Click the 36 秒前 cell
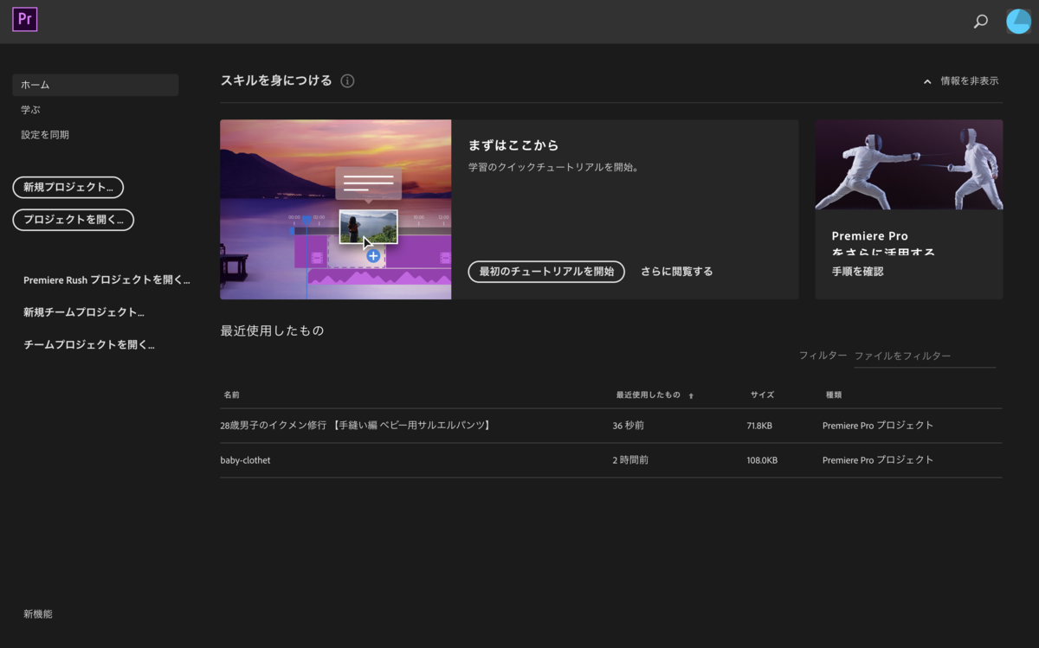Screen dimensions: 1039x648 (x=628, y=426)
